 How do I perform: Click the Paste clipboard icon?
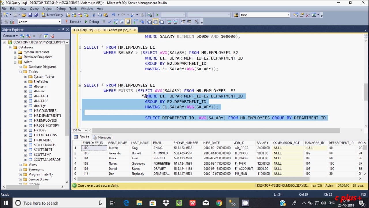pyautogui.click(x=106, y=15)
